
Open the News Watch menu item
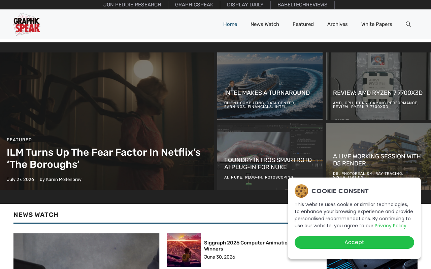265,24
